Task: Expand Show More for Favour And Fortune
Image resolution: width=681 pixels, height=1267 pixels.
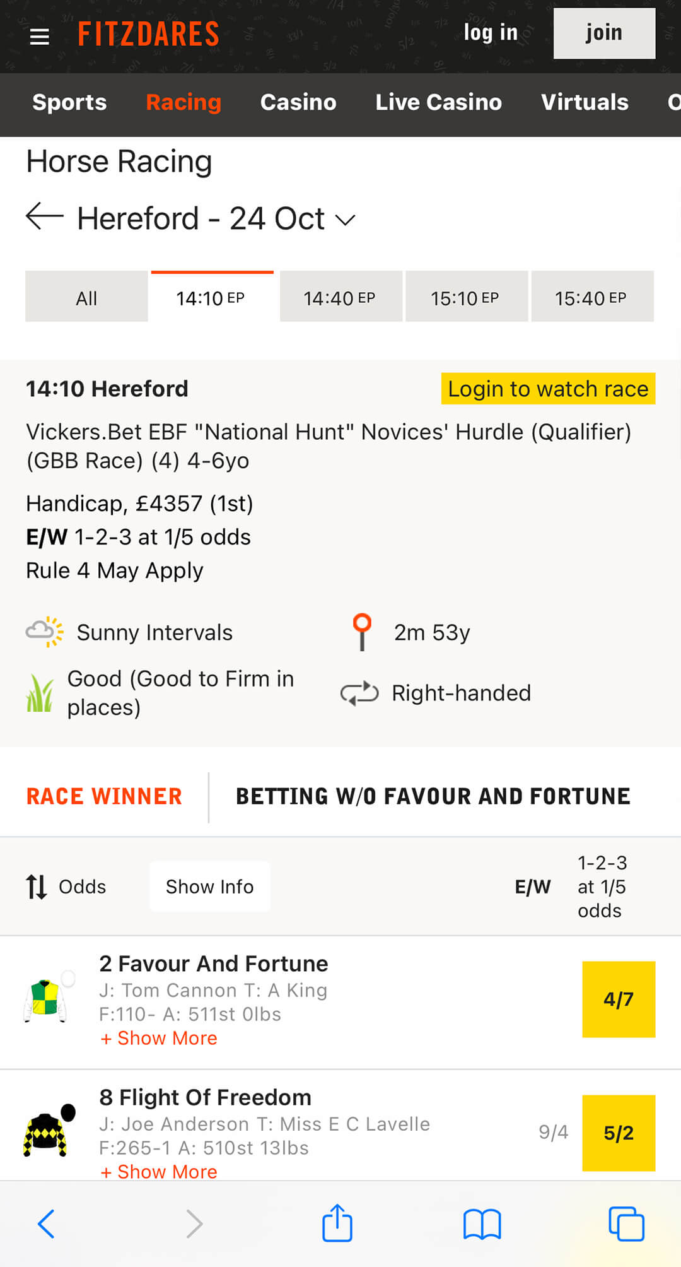Action: (159, 1038)
